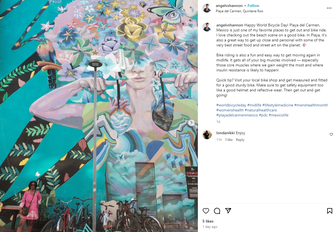Open #lifestylemedicine hashtag

278,105
